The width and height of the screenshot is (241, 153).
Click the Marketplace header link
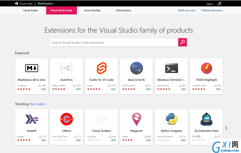coord(45,4)
